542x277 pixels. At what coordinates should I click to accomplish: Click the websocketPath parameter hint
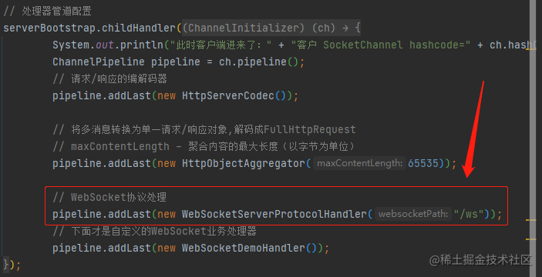[x=413, y=214]
